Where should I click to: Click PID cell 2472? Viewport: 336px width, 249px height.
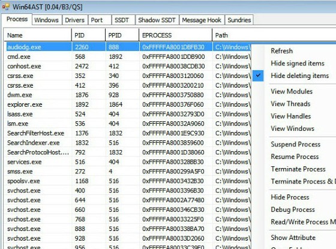[82, 66]
